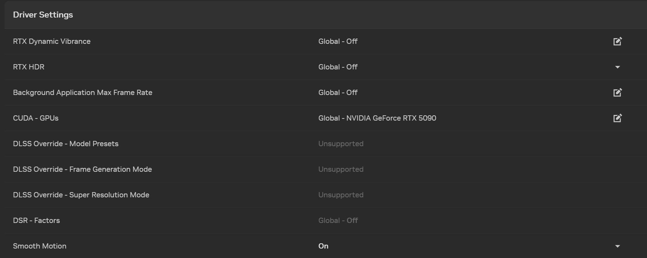The image size is (647, 258).
Task: Click the On label beside Smooth Motion
Action: [323, 246]
